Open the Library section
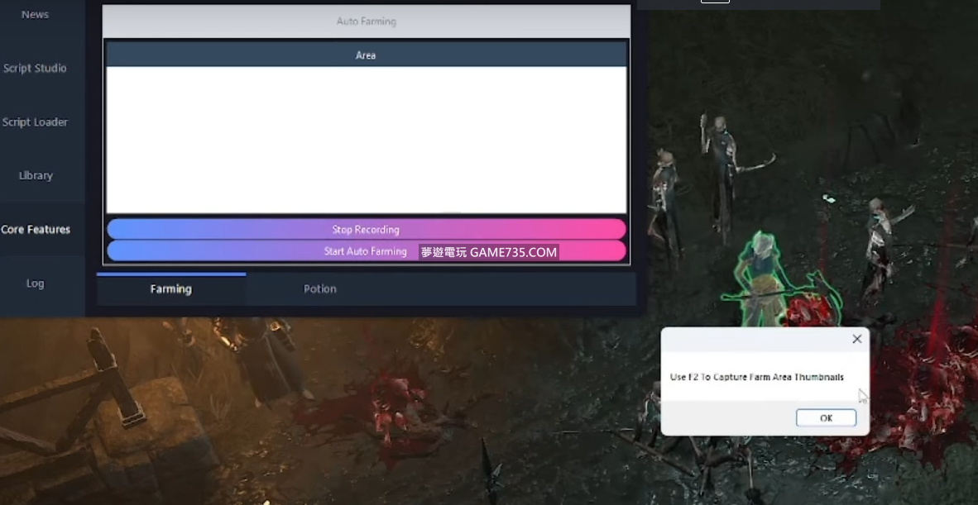 click(36, 175)
